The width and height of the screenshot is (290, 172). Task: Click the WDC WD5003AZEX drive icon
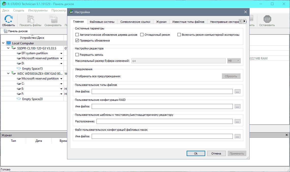14,73
